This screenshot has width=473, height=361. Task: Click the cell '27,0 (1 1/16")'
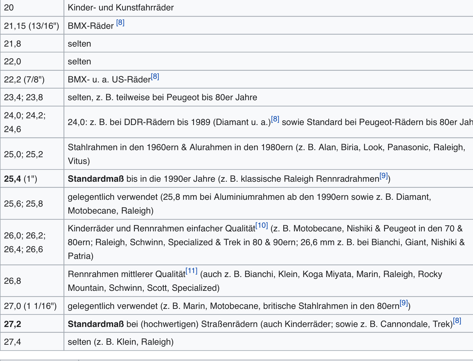pos(32,306)
